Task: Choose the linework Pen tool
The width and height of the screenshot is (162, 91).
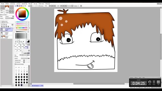Action: coord(16,44)
